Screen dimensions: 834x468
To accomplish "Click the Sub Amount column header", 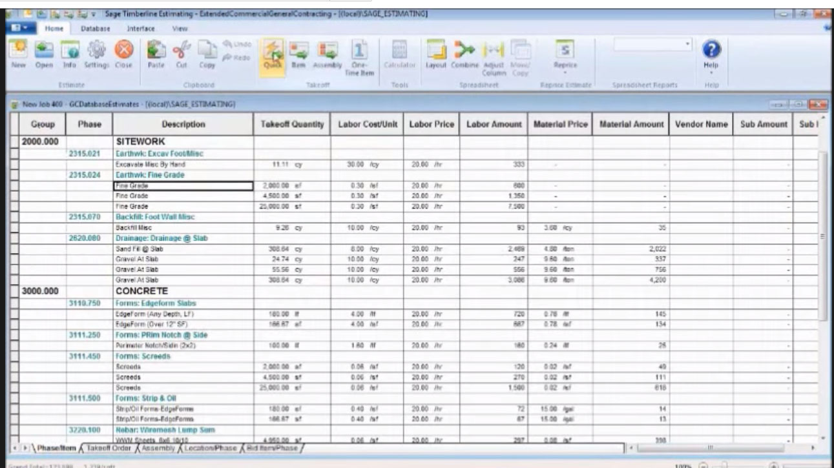I will pyautogui.click(x=763, y=125).
